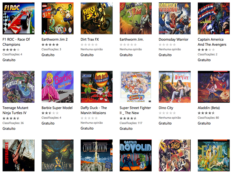Select the Turtles in Time cover image
This screenshot has height=174, width=232.
click(18, 87)
